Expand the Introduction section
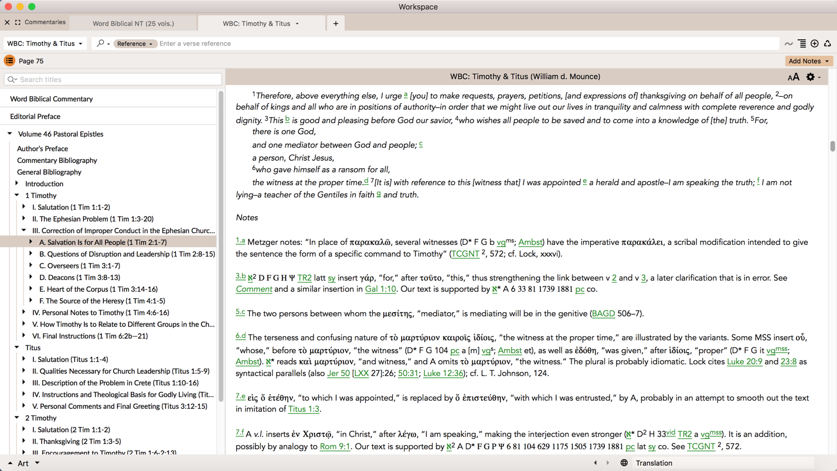 click(x=17, y=184)
